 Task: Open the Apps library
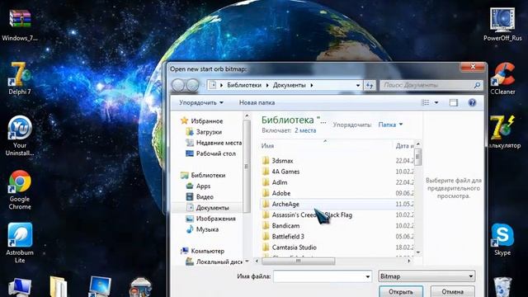(x=203, y=186)
